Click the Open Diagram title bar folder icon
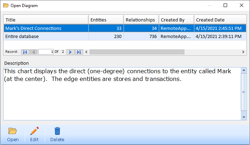Screen dimensions: 250x145 point(6,6)
